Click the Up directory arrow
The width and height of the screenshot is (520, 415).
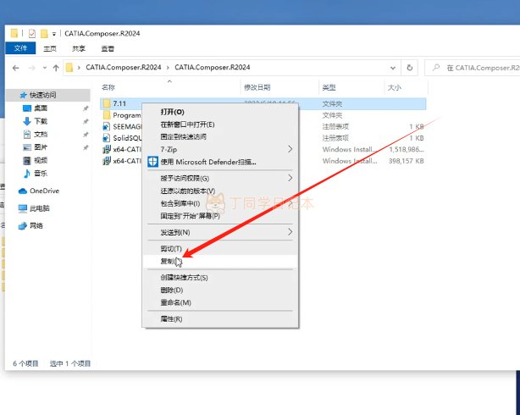click(x=56, y=67)
